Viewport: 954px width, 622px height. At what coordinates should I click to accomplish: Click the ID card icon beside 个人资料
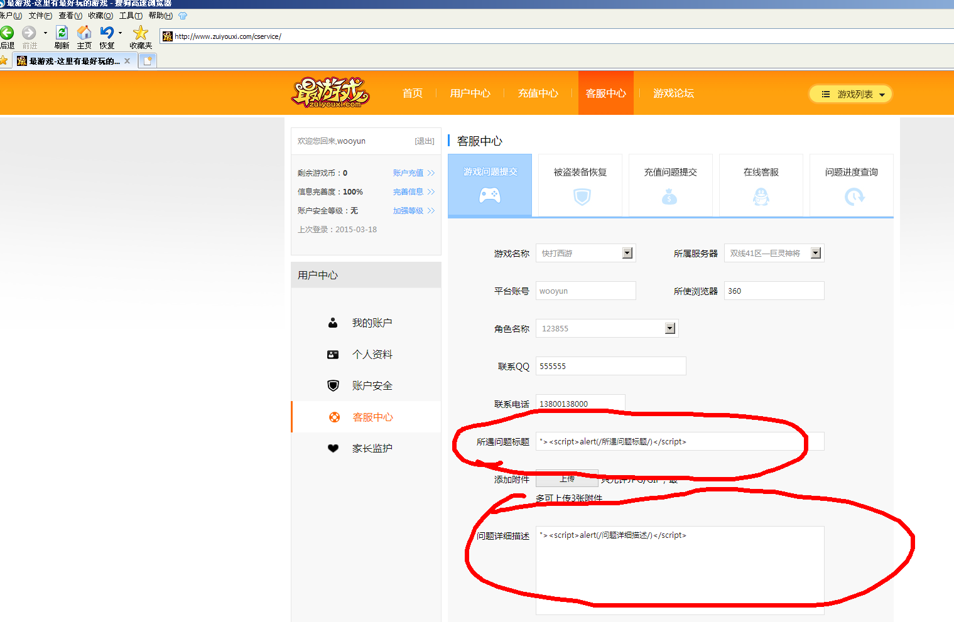(x=333, y=355)
